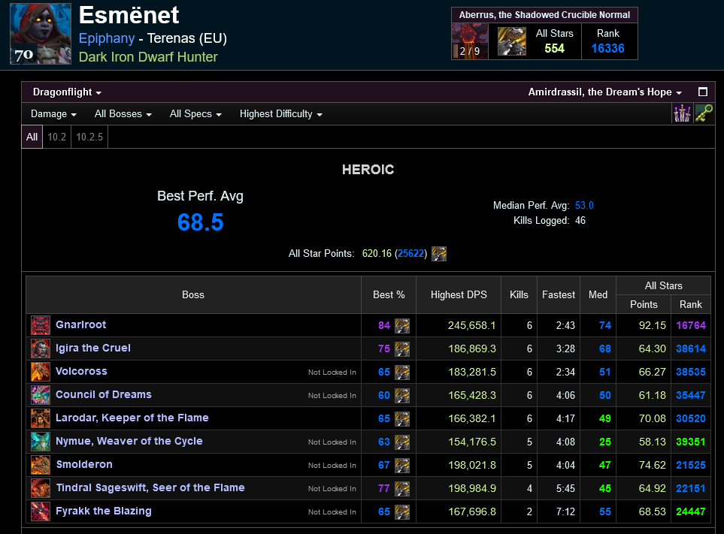Open Igira's All Stars rank 38614

691,349
